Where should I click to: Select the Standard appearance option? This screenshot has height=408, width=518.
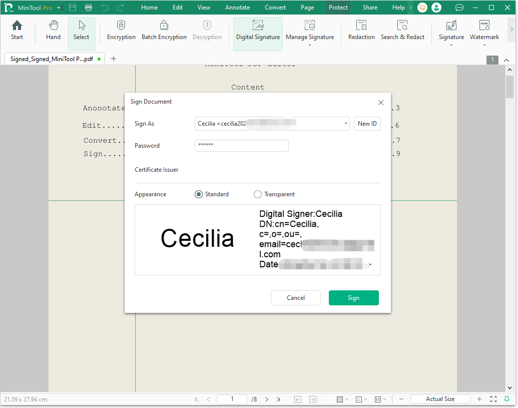click(x=198, y=194)
